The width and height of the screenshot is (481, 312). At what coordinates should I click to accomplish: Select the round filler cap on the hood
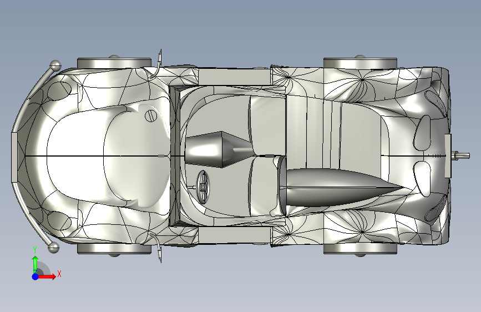(x=150, y=116)
